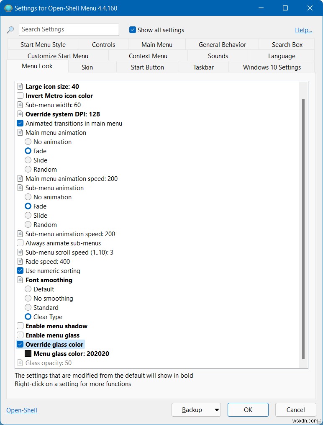Uncheck Override glass color
Viewport: 323px width, 425px height.
[20, 345]
